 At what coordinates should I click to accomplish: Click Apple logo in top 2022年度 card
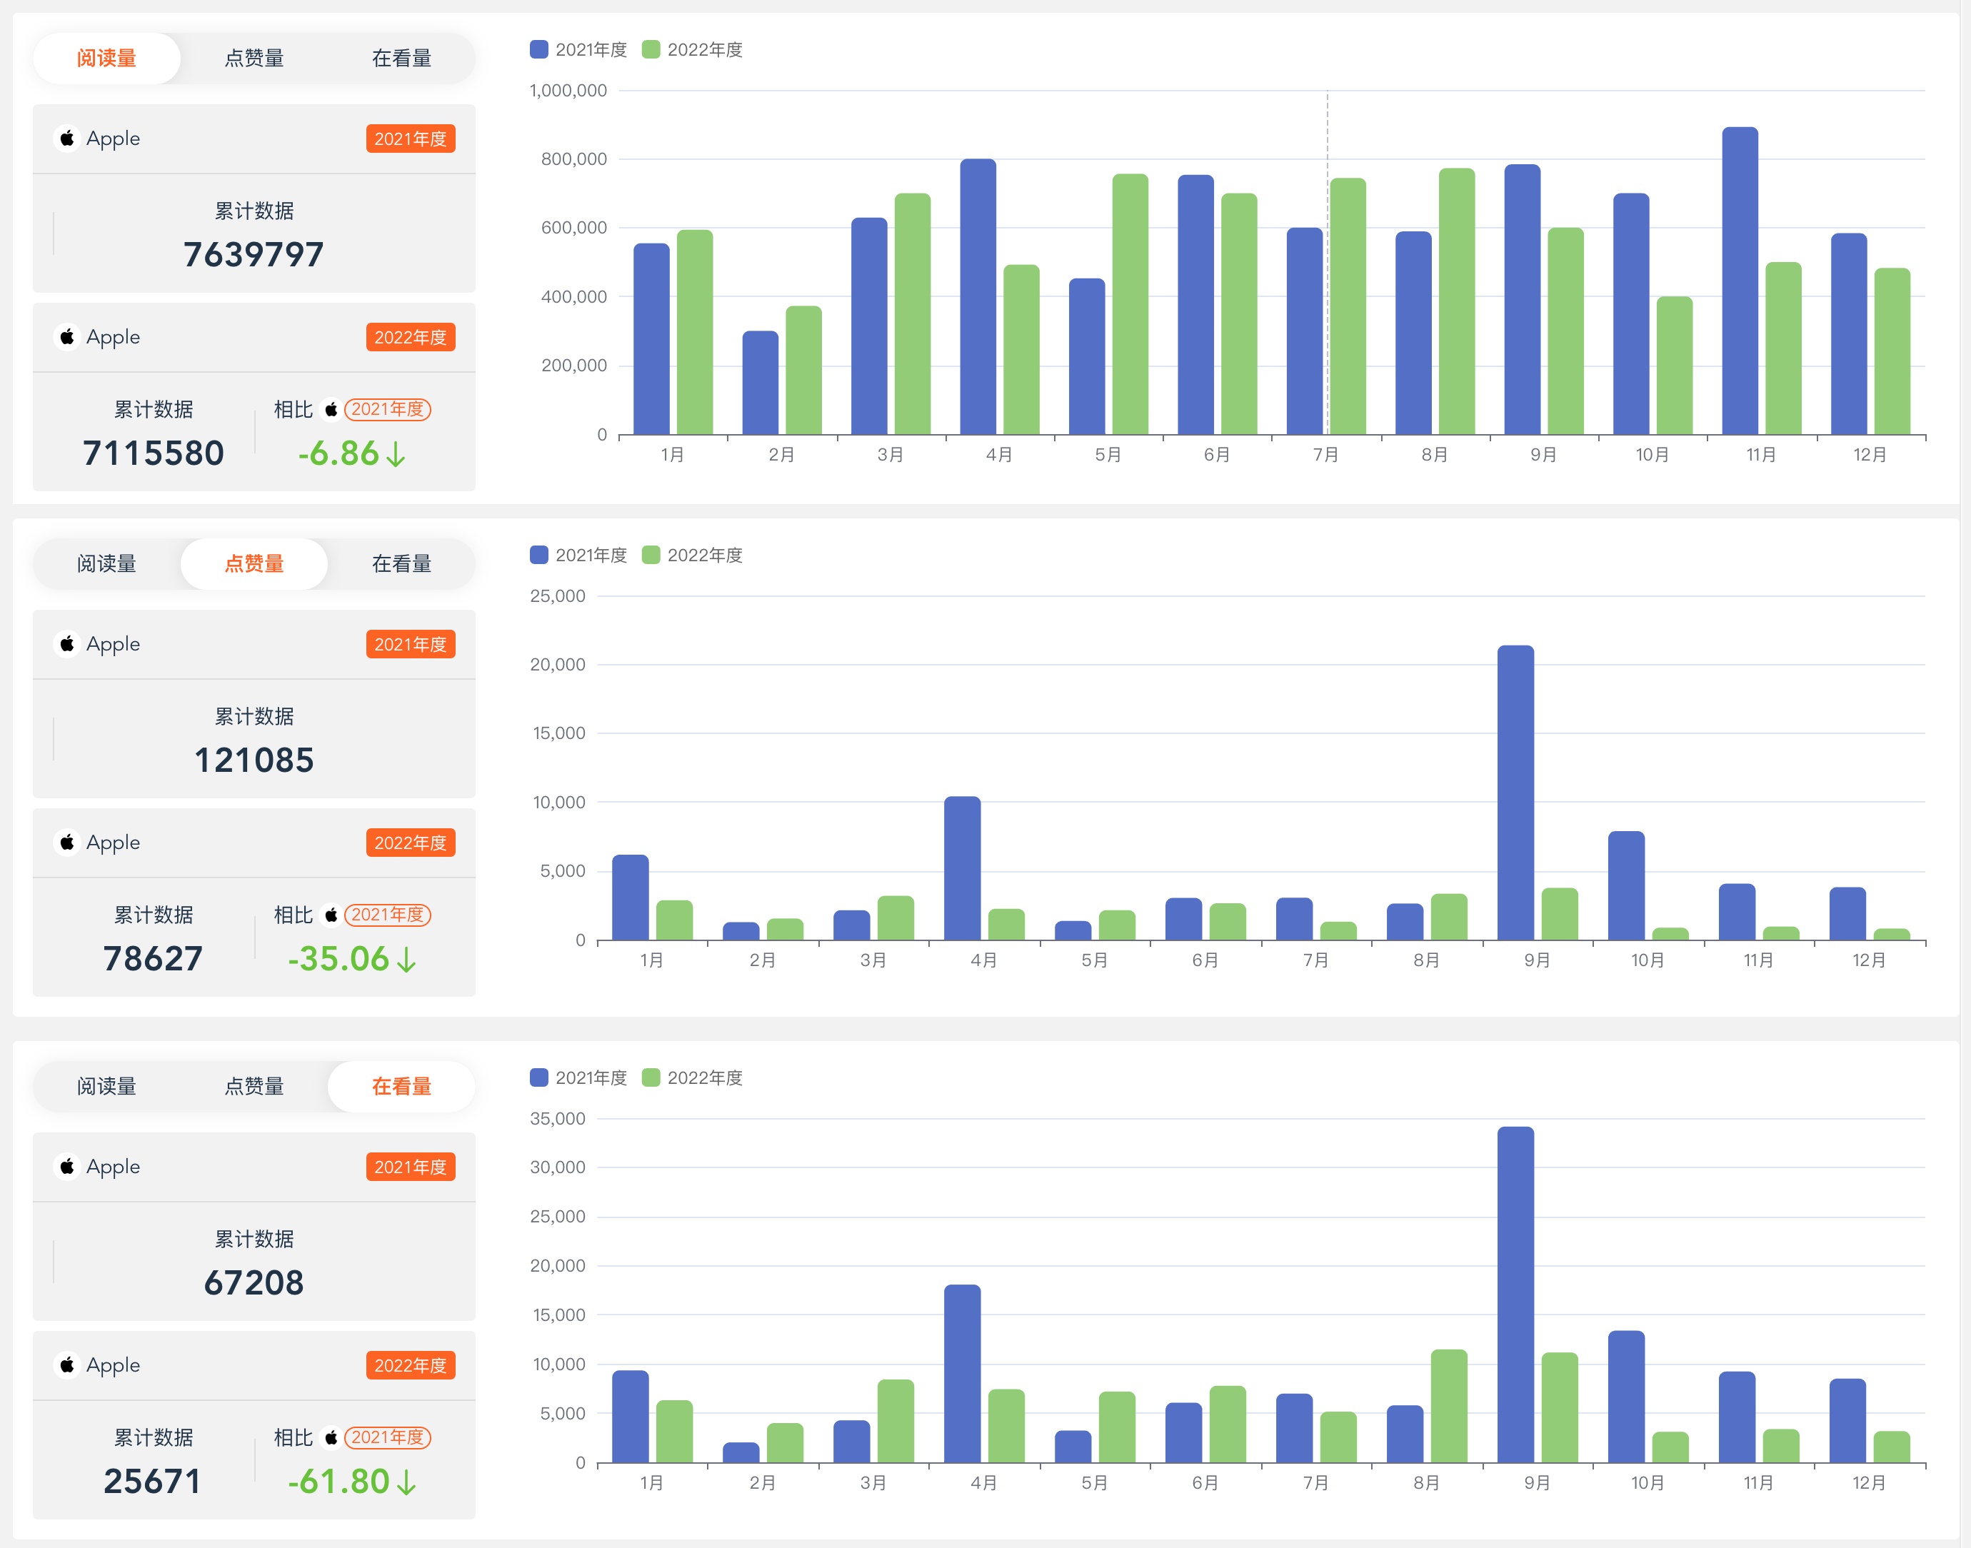tap(67, 337)
